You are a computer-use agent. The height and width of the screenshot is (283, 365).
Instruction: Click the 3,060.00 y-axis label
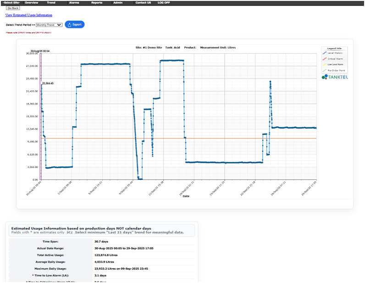[33, 167]
